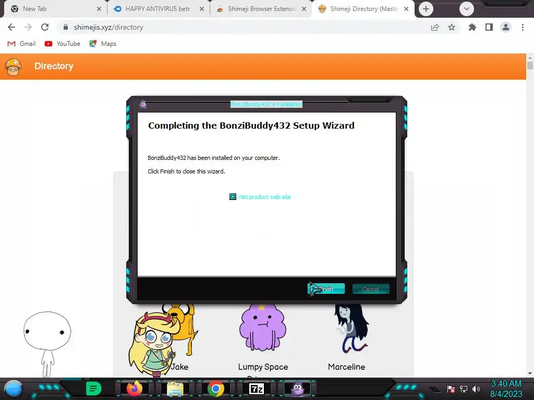
Task: Open the Windows Start orb
Action: 14,389
